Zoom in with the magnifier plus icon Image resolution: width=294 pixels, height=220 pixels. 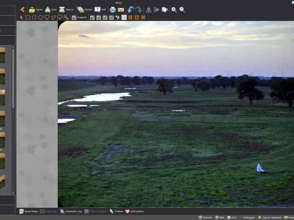tap(174, 10)
